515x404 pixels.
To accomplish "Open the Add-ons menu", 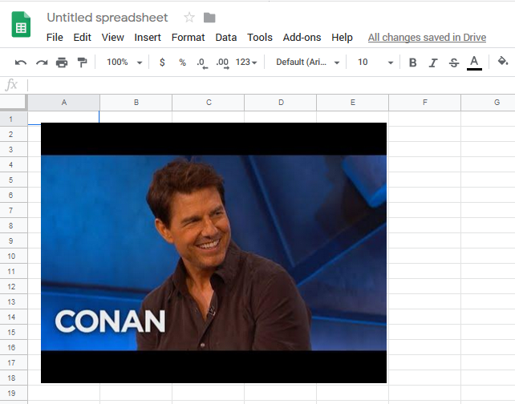I will point(302,38).
